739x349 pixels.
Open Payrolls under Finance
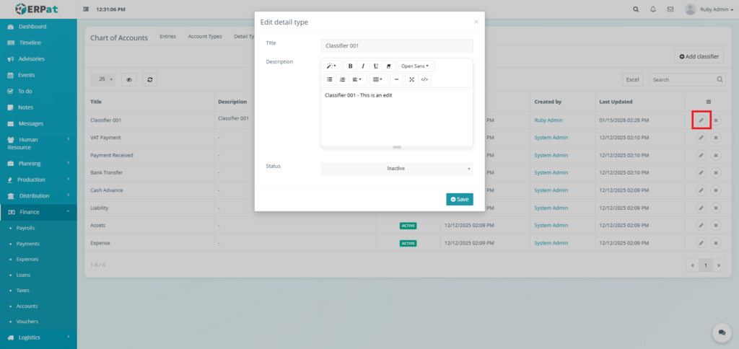coord(25,228)
